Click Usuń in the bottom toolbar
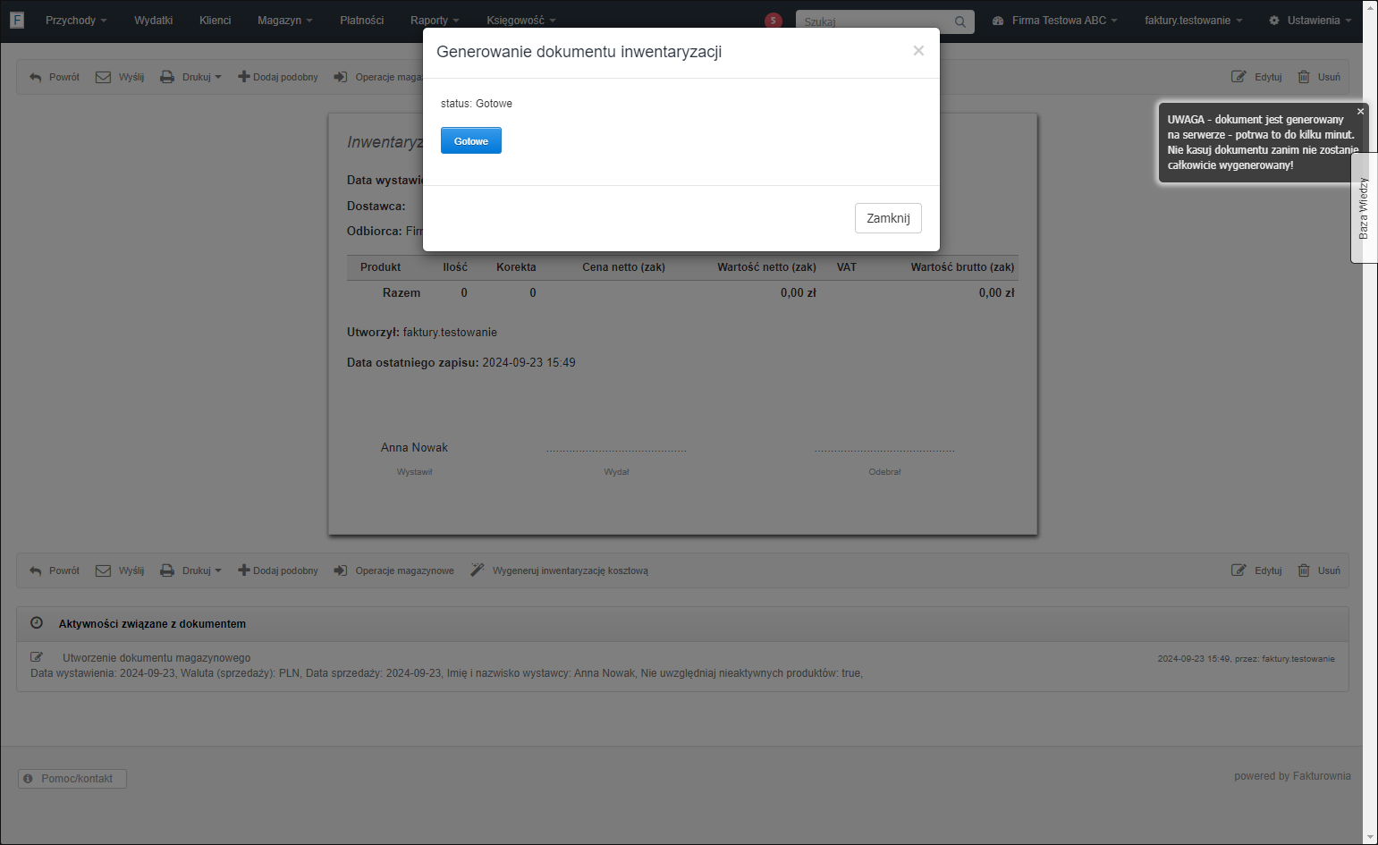 point(1319,570)
